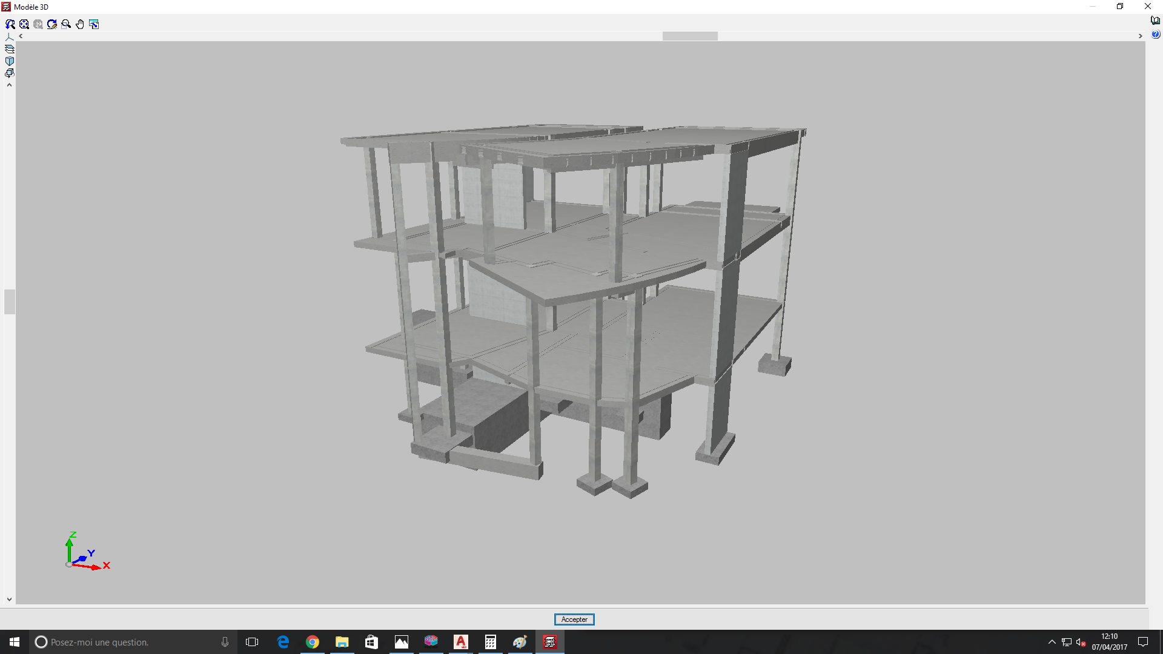Select the pan hand tool

80,24
